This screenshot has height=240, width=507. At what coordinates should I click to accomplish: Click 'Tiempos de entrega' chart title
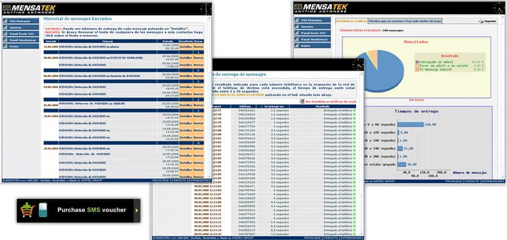(416, 111)
